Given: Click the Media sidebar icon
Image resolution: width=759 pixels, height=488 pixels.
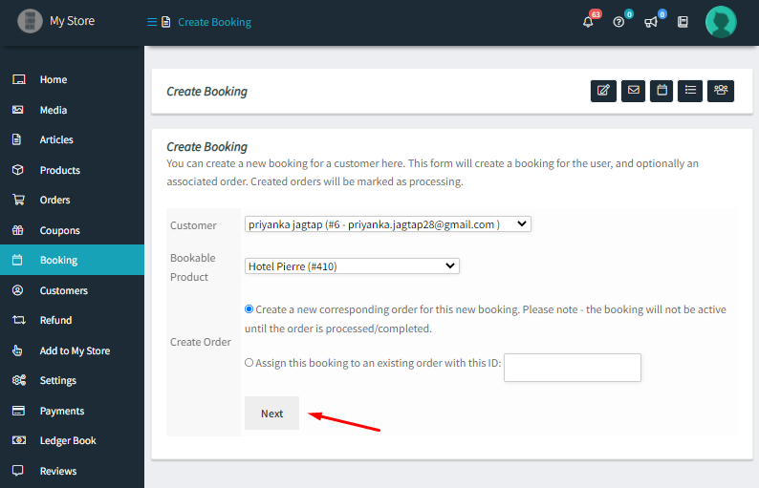Looking at the screenshot, I should 18,110.
